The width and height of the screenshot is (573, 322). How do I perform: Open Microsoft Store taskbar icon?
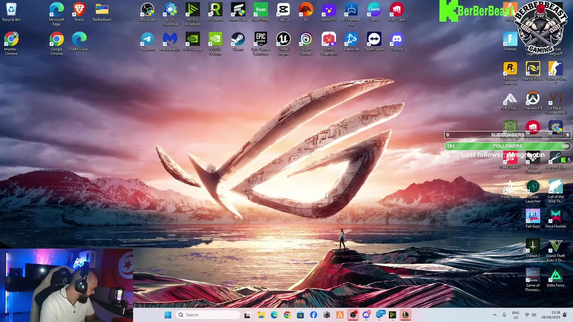300,315
